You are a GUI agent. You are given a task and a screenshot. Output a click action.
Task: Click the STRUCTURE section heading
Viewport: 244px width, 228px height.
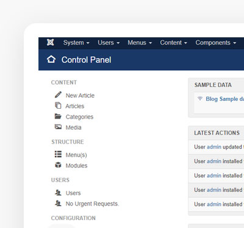pyautogui.click(x=68, y=142)
